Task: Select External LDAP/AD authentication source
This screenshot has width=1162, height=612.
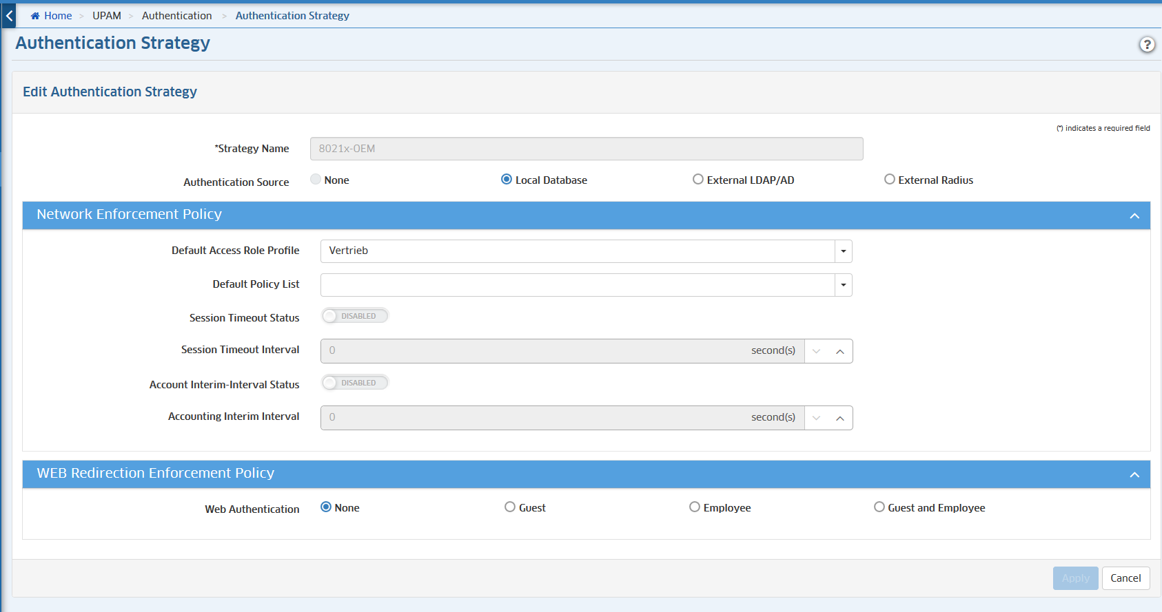Action: pos(698,180)
